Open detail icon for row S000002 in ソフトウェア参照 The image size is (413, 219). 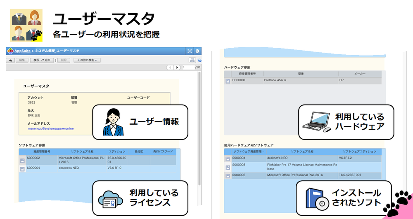coord(22,160)
